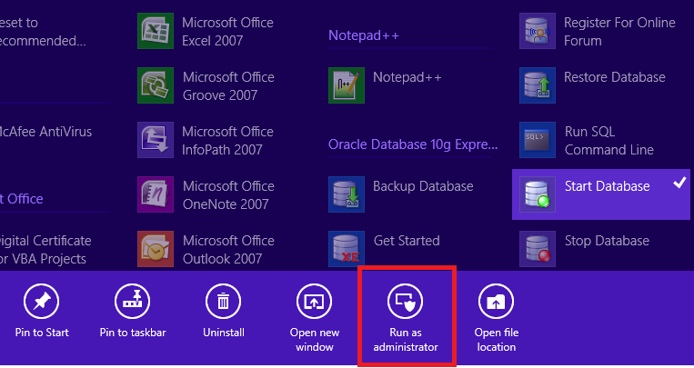Open the Get Started XE icon
This screenshot has width=694, height=368.
tap(347, 249)
